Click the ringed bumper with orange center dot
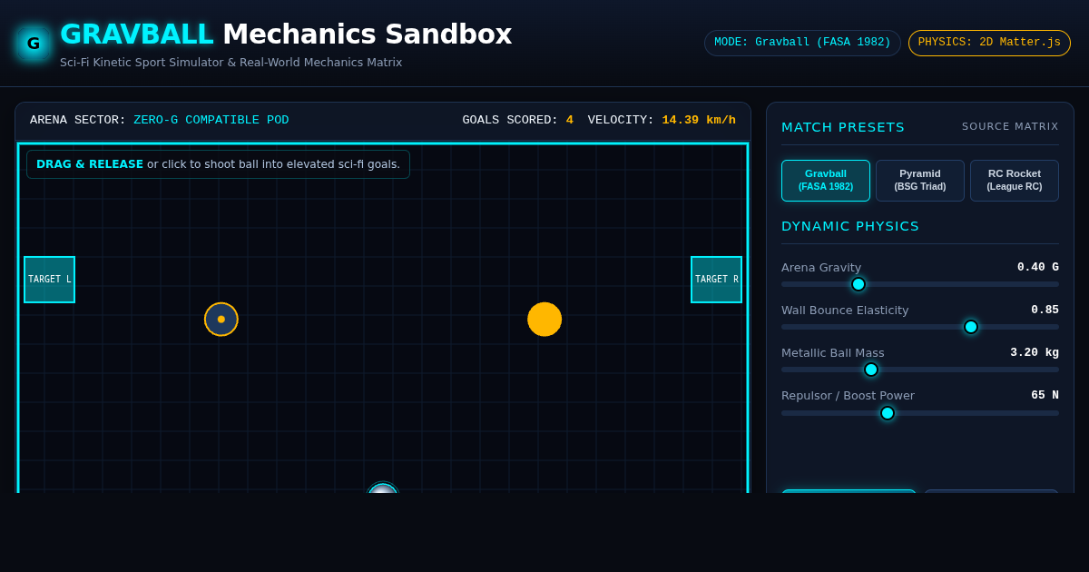Screen dimensions: 1089x572 click(221, 320)
